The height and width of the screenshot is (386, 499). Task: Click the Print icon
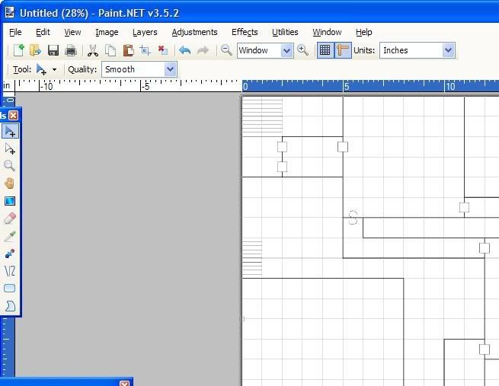71,50
